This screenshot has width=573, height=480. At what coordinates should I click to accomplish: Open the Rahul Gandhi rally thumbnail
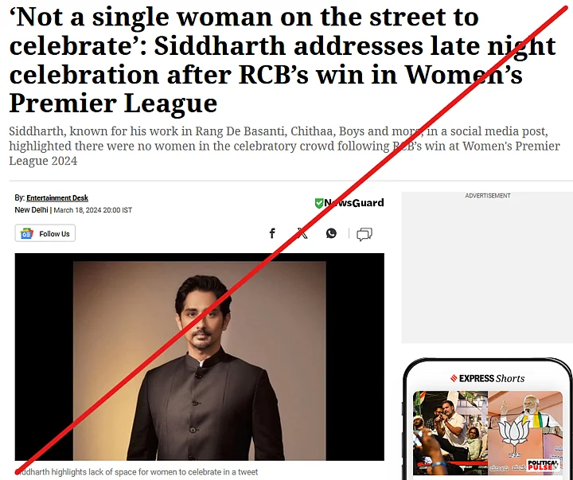pos(450,433)
